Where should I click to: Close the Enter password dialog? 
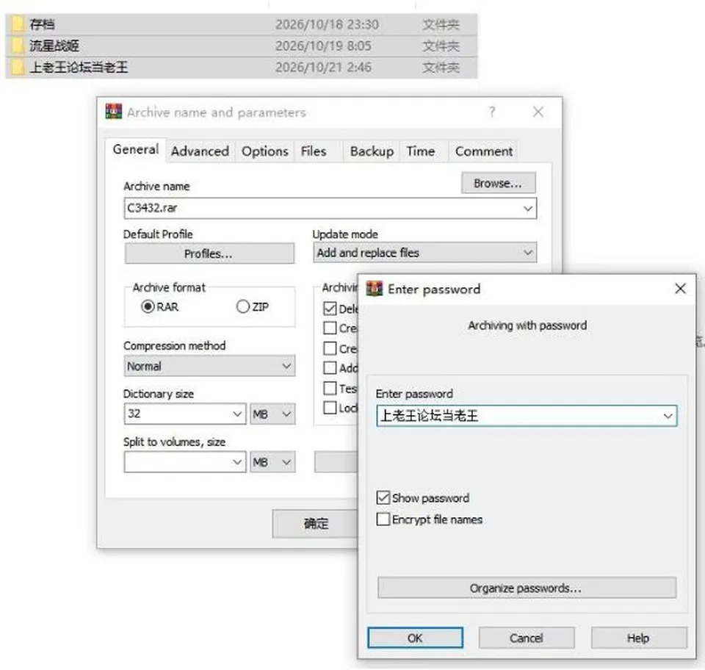[680, 289]
